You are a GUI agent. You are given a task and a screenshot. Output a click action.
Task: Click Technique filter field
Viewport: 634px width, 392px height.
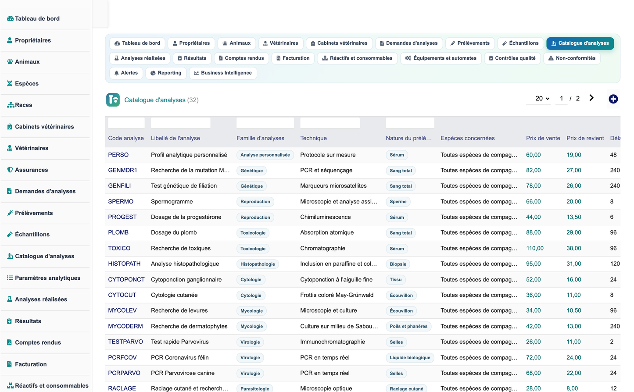[x=330, y=123]
